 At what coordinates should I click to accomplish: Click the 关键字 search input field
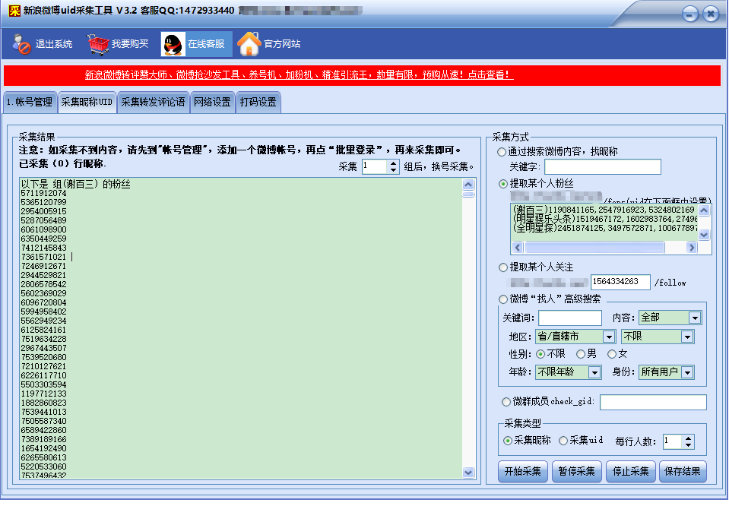point(603,167)
